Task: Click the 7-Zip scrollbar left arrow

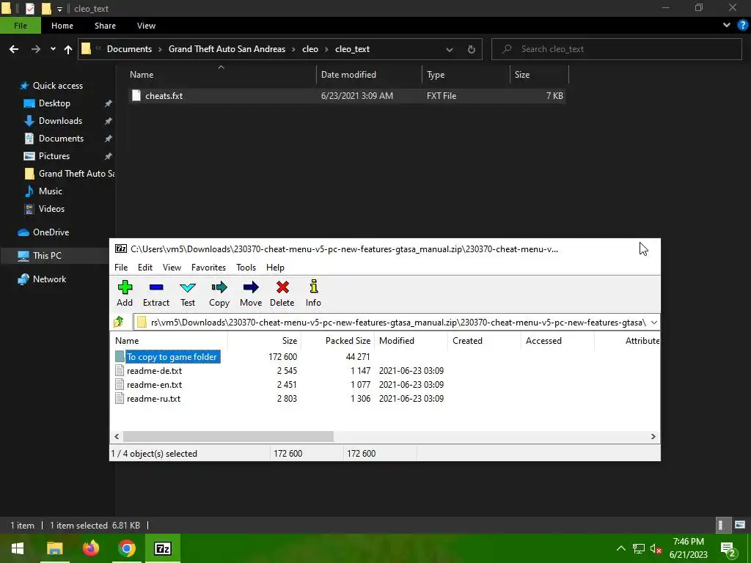Action: point(117,436)
